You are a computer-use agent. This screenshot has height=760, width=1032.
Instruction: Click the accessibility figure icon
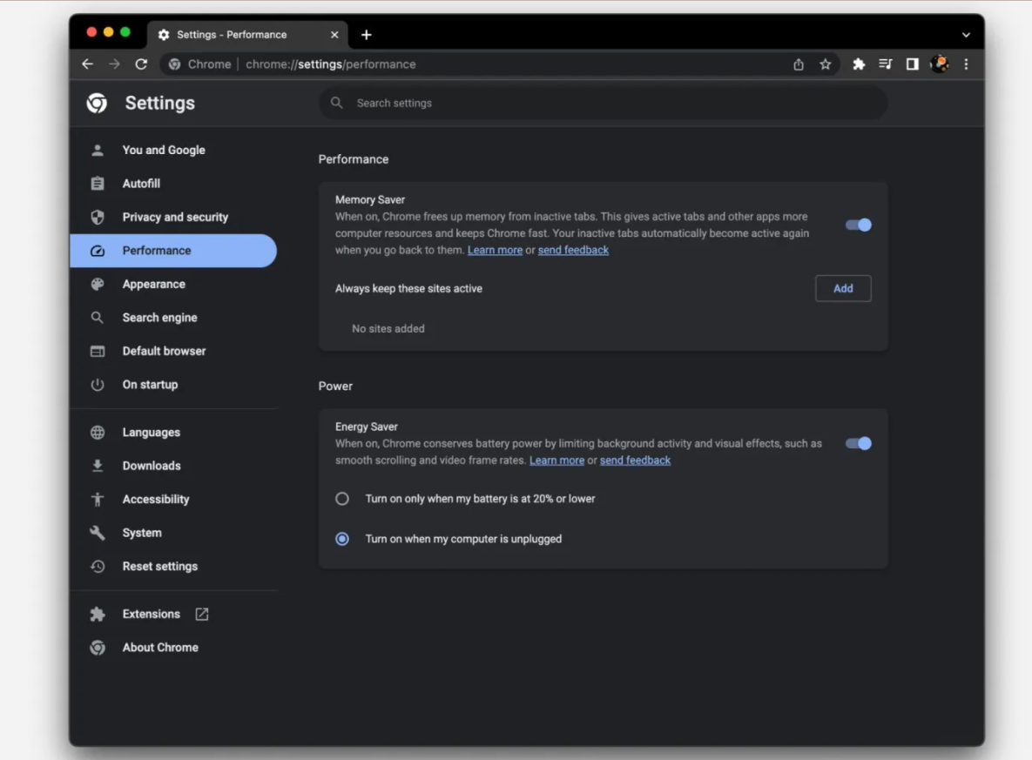point(98,500)
